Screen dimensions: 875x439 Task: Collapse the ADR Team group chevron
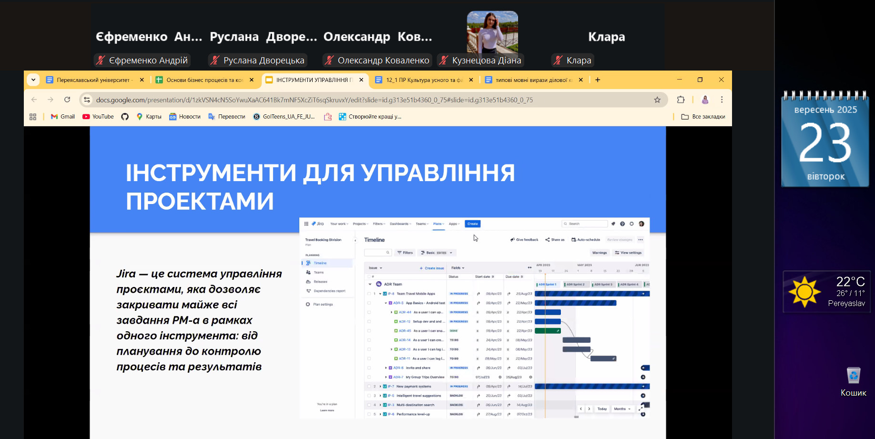(x=370, y=284)
